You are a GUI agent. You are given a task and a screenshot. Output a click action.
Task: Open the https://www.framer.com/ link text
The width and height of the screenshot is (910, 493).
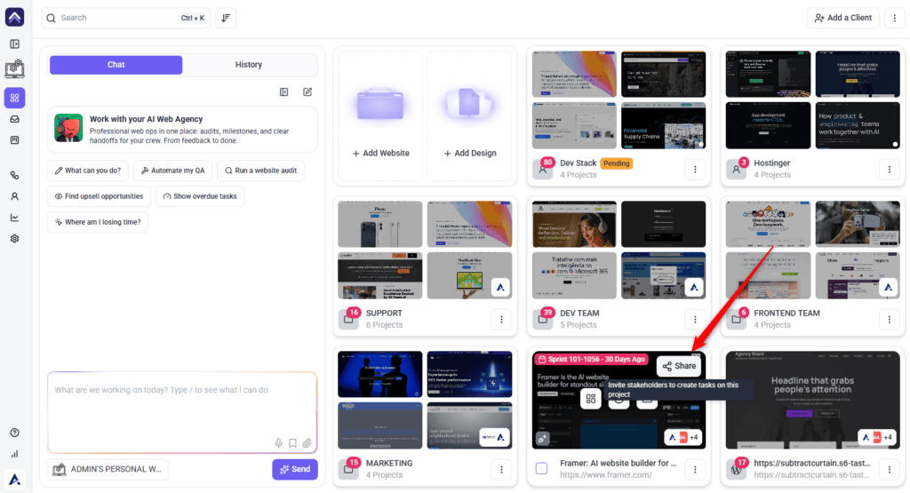click(606, 475)
